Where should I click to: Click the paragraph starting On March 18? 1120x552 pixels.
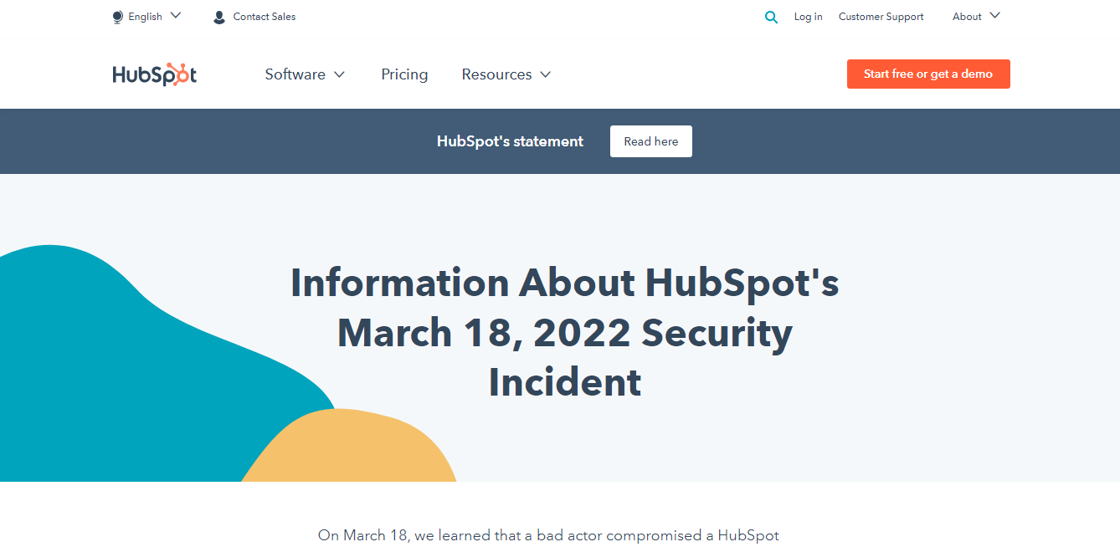(x=548, y=535)
